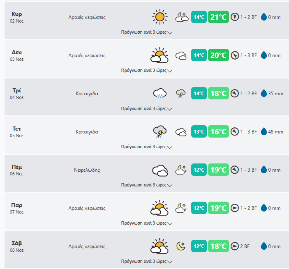
Task: Click the overcast clouds icon for Thursday 06 Nov
Action: coord(160,170)
